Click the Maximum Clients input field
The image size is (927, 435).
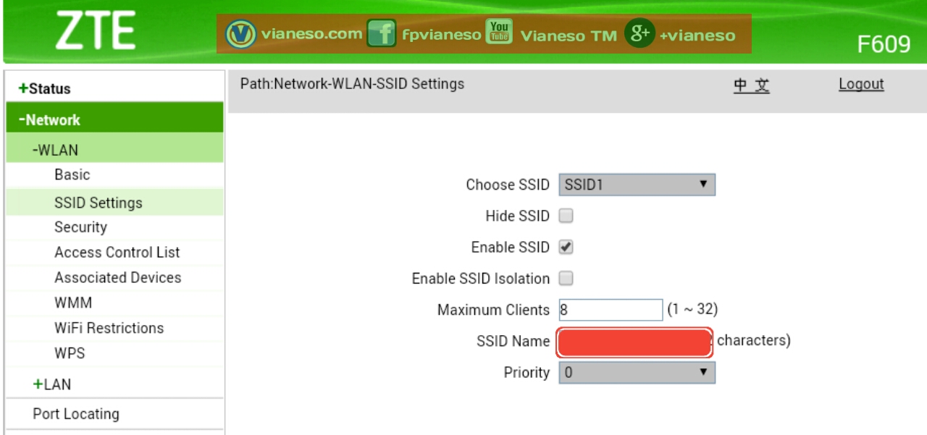click(611, 309)
